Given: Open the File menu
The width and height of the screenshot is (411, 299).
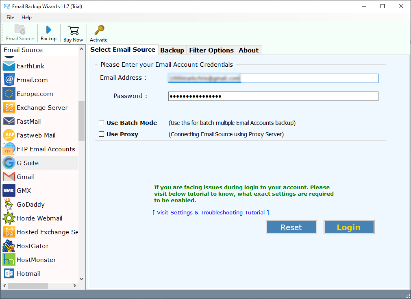Looking at the screenshot, I should pyautogui.click(x=10, y=17).
